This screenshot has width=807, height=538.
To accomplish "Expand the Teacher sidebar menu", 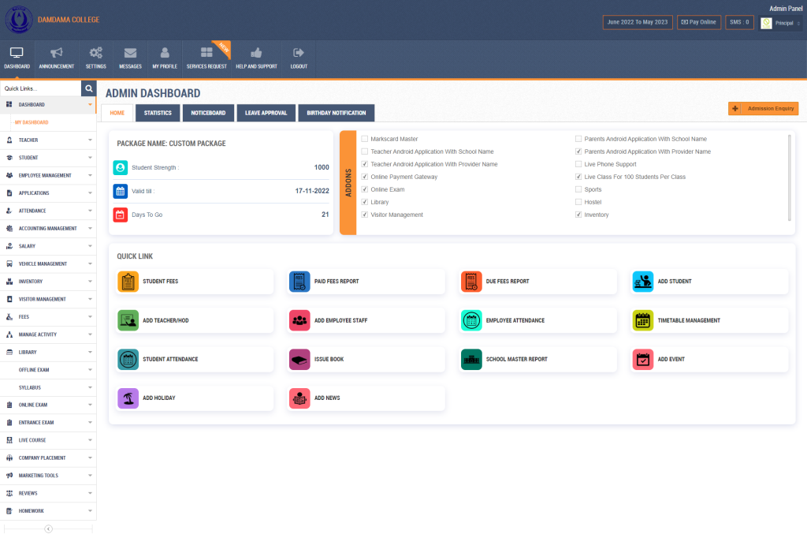I will pos(48,140).
